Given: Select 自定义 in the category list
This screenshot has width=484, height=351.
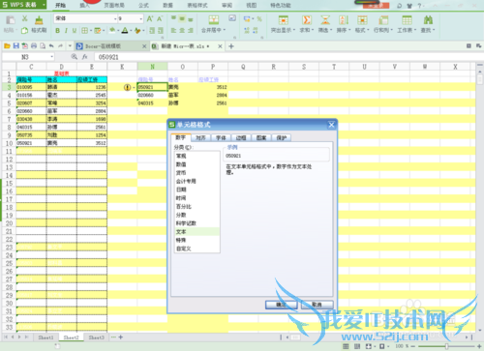Looking at the screenshot, I should point(197,249).
